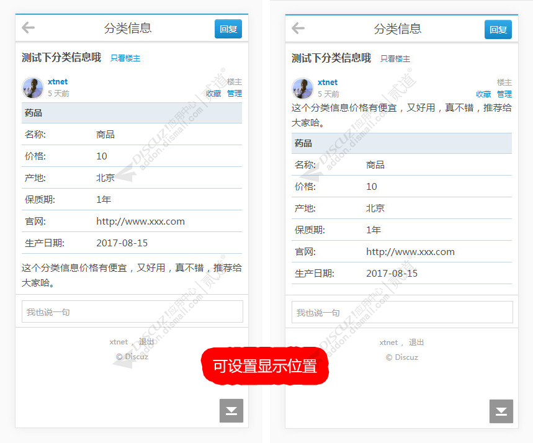Viewport: 533px width, 443px height.
Task: Click http://www.xxx.com value in right phone
Action: click(410, 252)
